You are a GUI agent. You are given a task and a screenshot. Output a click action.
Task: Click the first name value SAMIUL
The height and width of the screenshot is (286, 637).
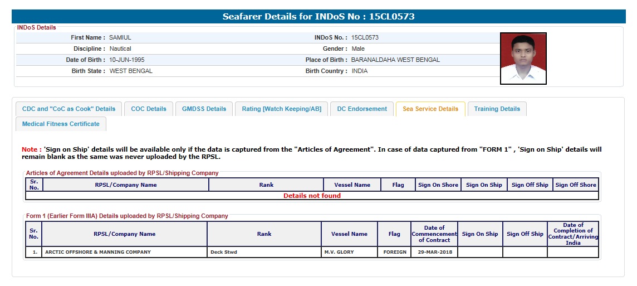[x=120, y=37]
